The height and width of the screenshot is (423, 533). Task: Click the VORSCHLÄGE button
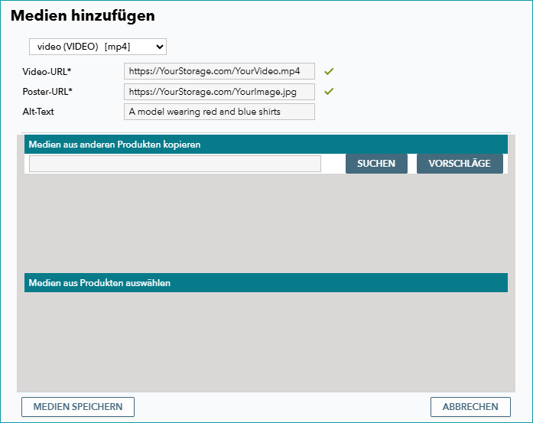click(460, 164)
